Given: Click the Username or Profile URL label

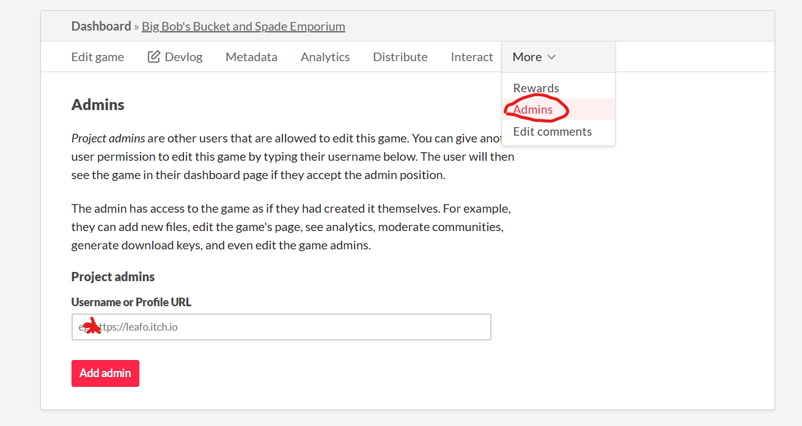Looking at the screenshot, I should click(131, 302).
